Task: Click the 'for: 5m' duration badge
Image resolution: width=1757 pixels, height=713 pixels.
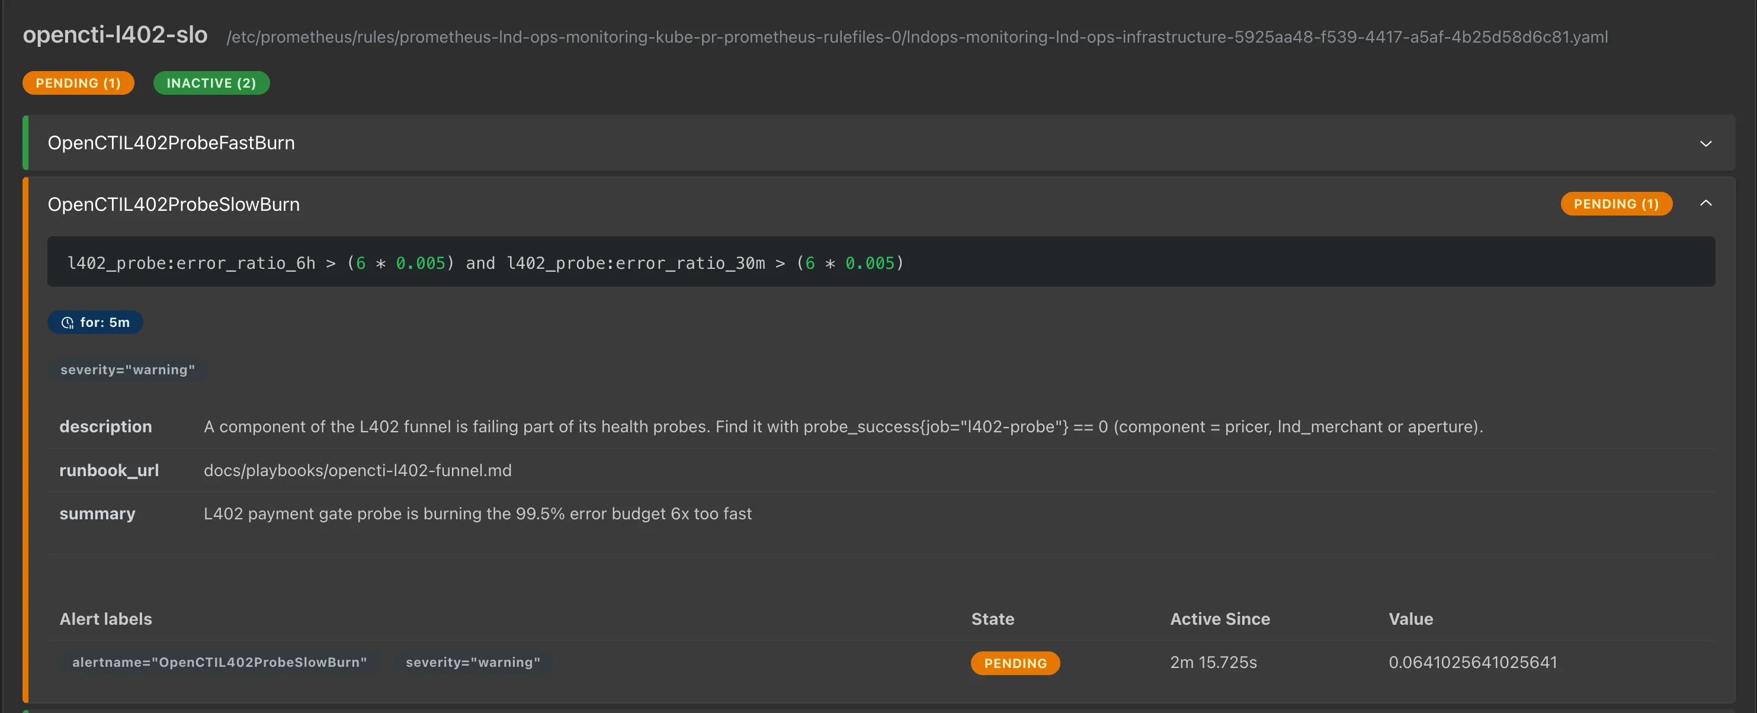Action: (x=95, y=322)
